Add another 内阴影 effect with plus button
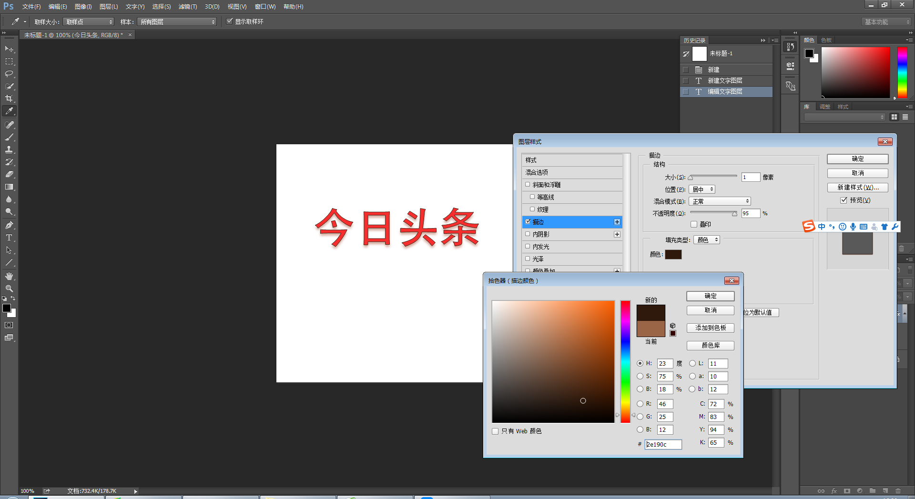Screen dimensions: 915x499 tap(617, 234)
